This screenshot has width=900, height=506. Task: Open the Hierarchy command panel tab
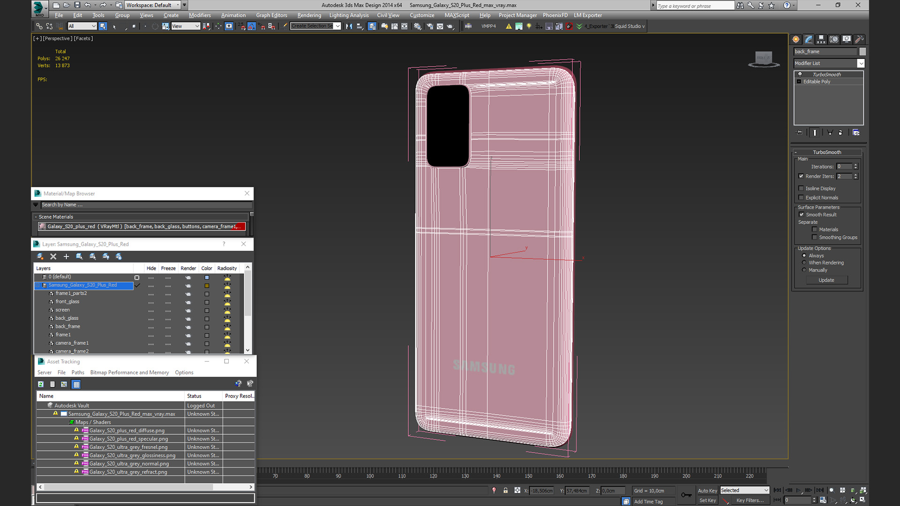821,39
